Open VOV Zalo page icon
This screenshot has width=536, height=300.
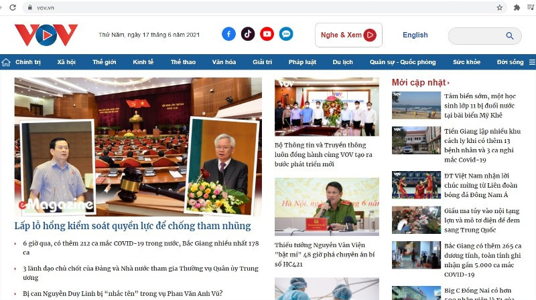point(286,34)
